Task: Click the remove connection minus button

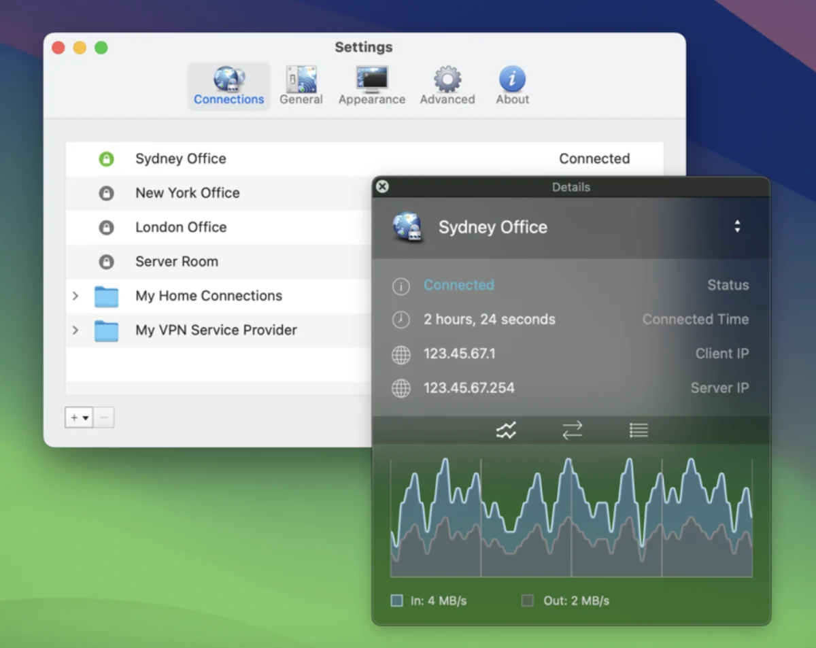Action: pos(103,417)
